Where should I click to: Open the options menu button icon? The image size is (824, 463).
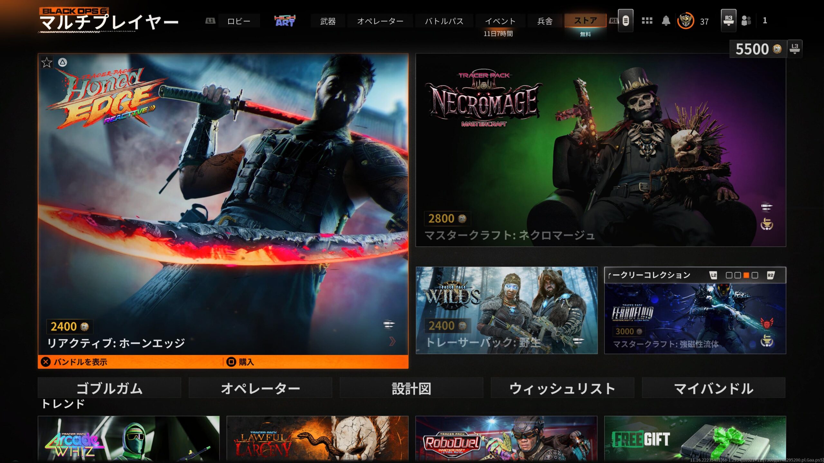626,21
